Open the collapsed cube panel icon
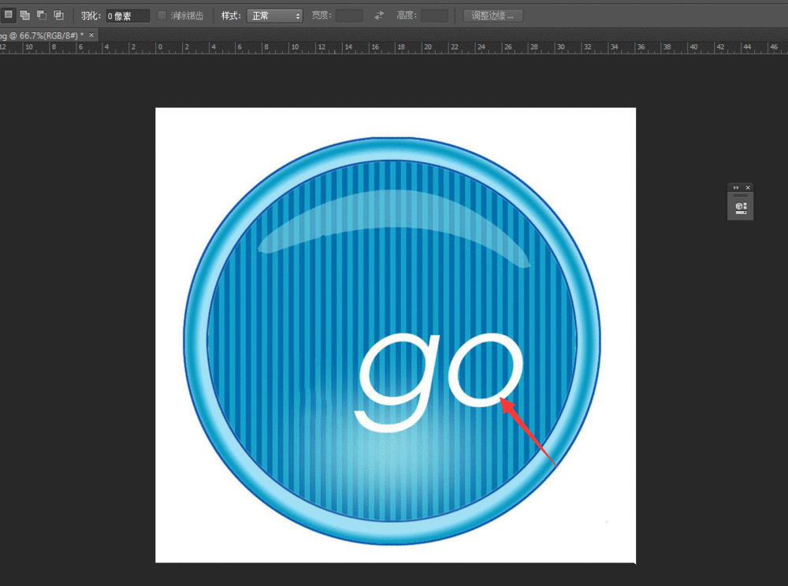Image resolution: width=788 pixels, height=586 pixels. coord(740,207)
